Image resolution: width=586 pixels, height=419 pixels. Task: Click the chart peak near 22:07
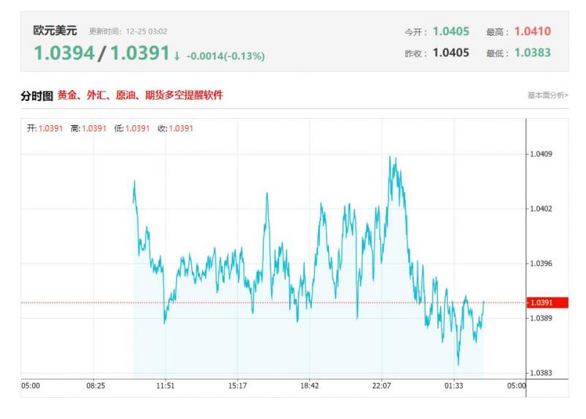[390, 157]
